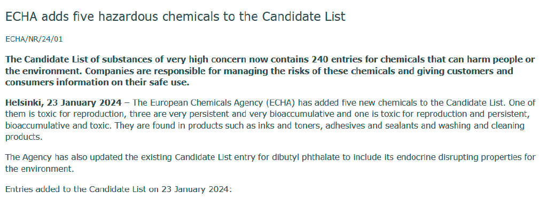Select the reference code ECHA/NR/24/01
The image size is (547, 199).
(x=34, y=39)
